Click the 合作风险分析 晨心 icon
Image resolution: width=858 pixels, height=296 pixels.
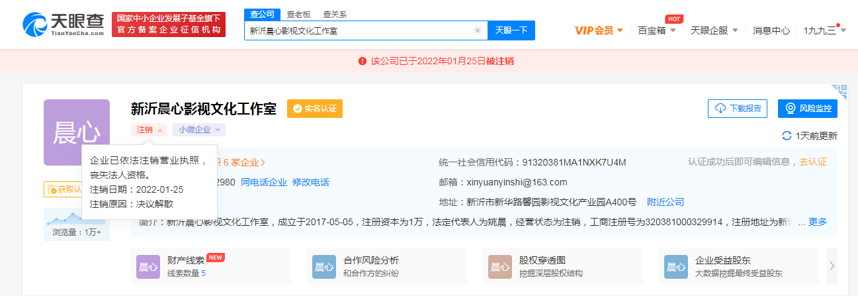[324, 267]
